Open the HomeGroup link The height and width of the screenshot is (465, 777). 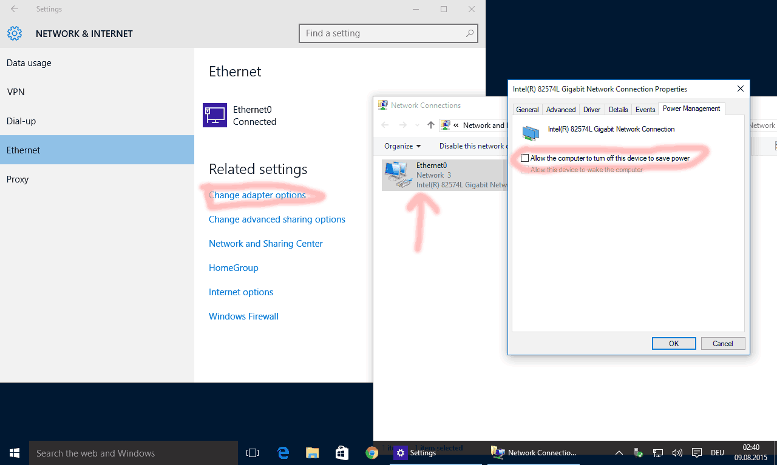[x=234, y=267]
